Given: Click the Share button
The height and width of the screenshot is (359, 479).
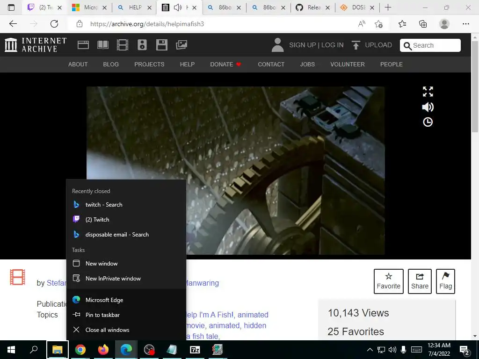Looking at the screenshot, I should [x=420, y=281].
